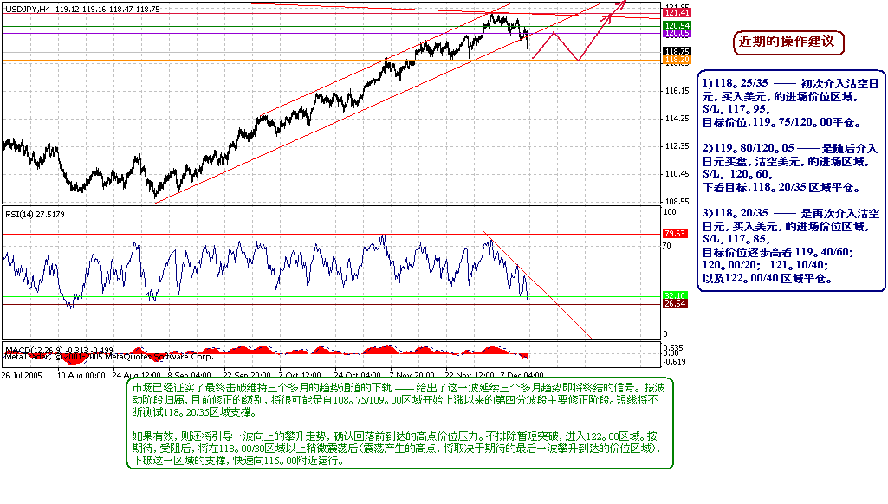Click the 10 Aug 00:00 date label
Viewport: 888px width, 504px height.
coord(81,375)
